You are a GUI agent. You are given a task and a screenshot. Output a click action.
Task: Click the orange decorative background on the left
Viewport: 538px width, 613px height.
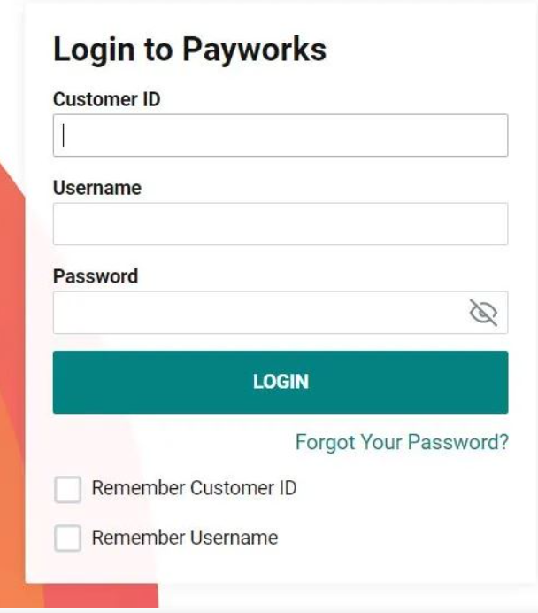click(12, 391)
